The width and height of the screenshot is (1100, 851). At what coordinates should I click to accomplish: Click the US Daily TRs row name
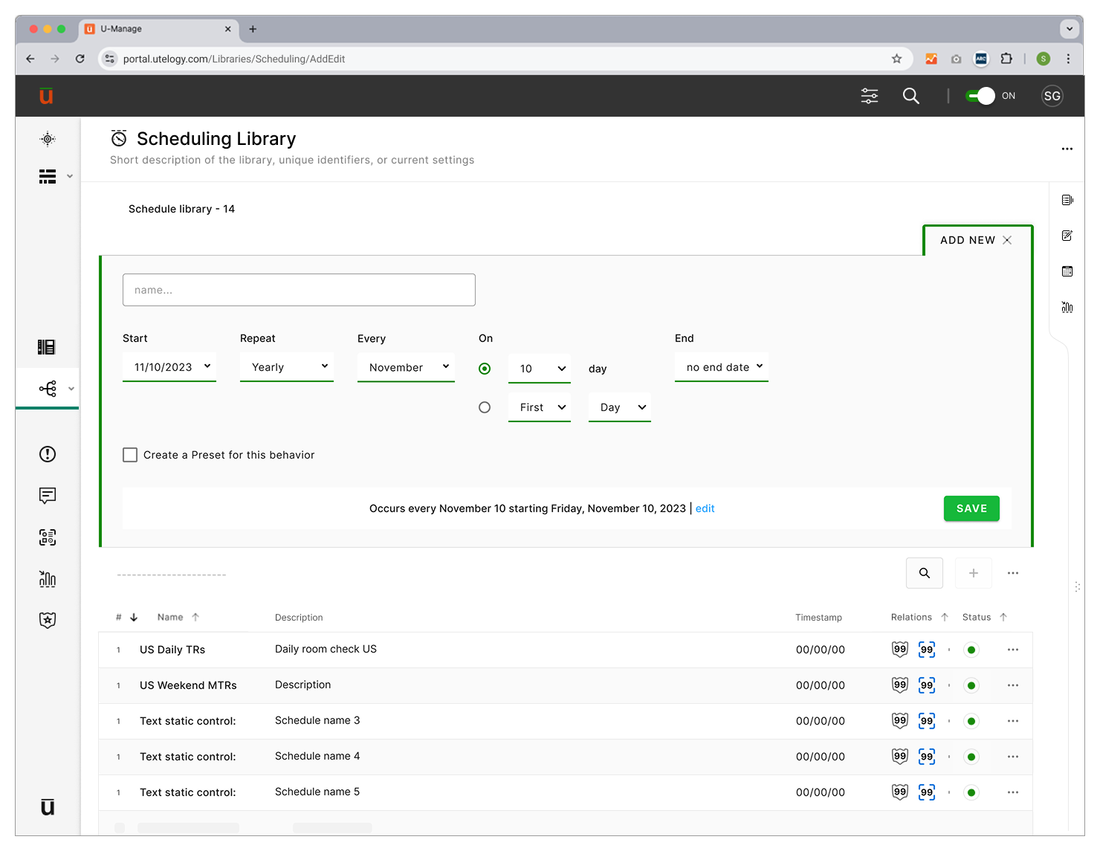(x=172, y=650)
